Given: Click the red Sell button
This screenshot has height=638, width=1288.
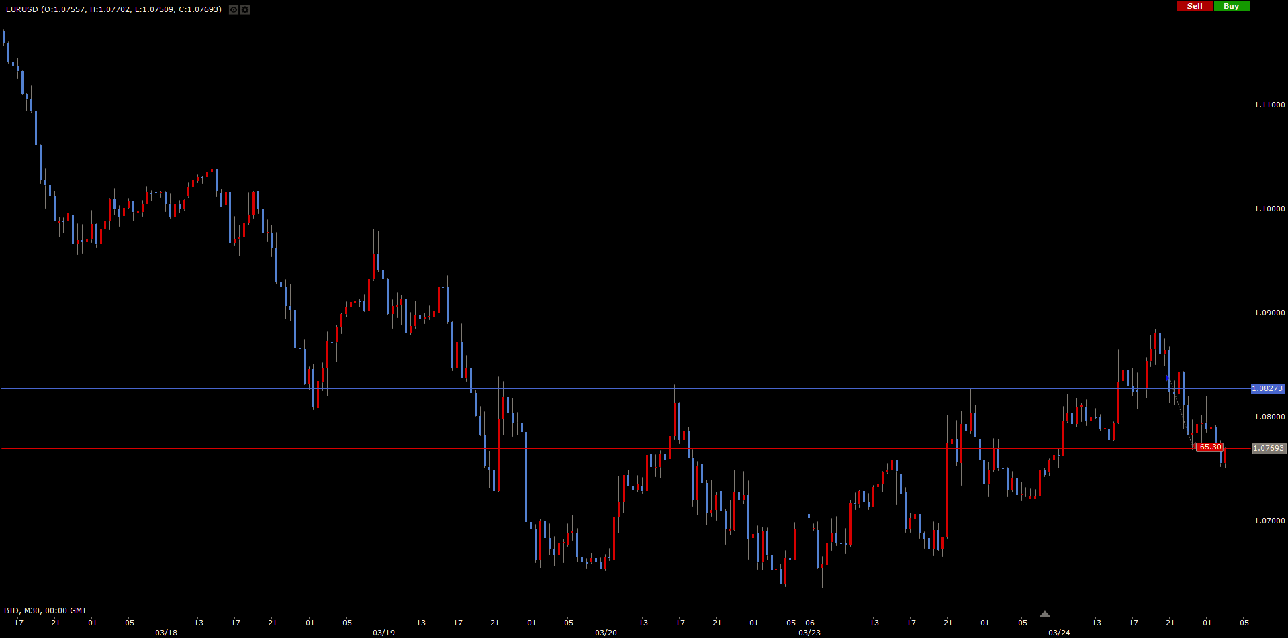Looking at the screenshot, I should point(1195,6).
